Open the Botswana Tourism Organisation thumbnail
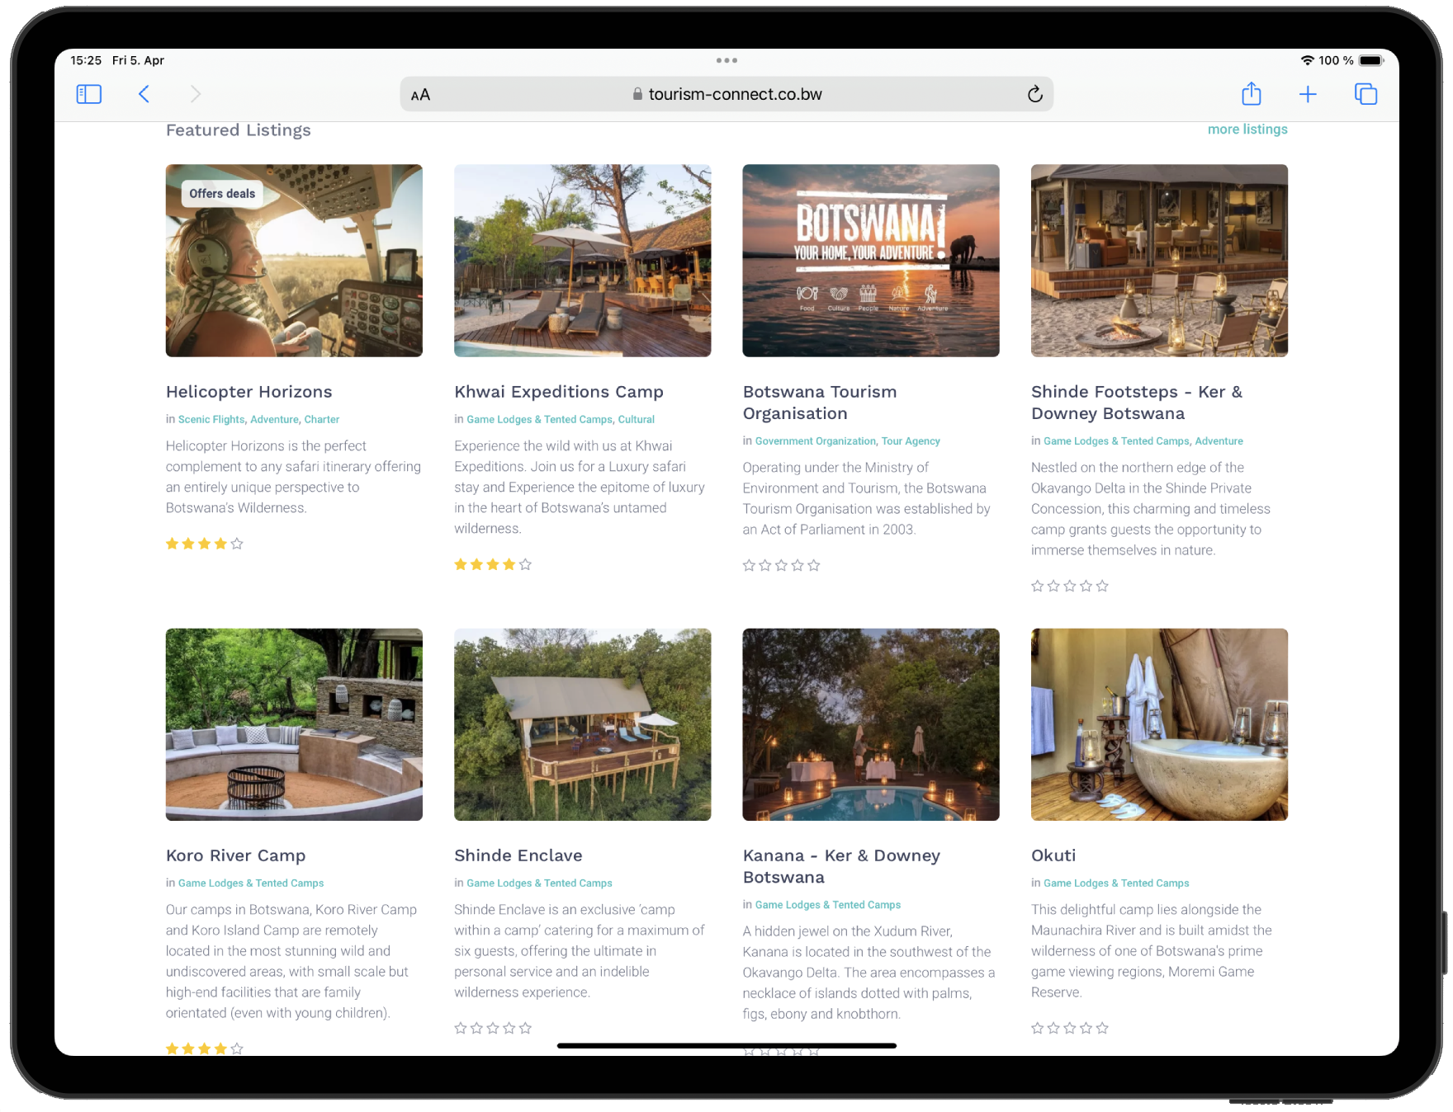This screenshot has height=1112, width=1453. pos(870,260)
